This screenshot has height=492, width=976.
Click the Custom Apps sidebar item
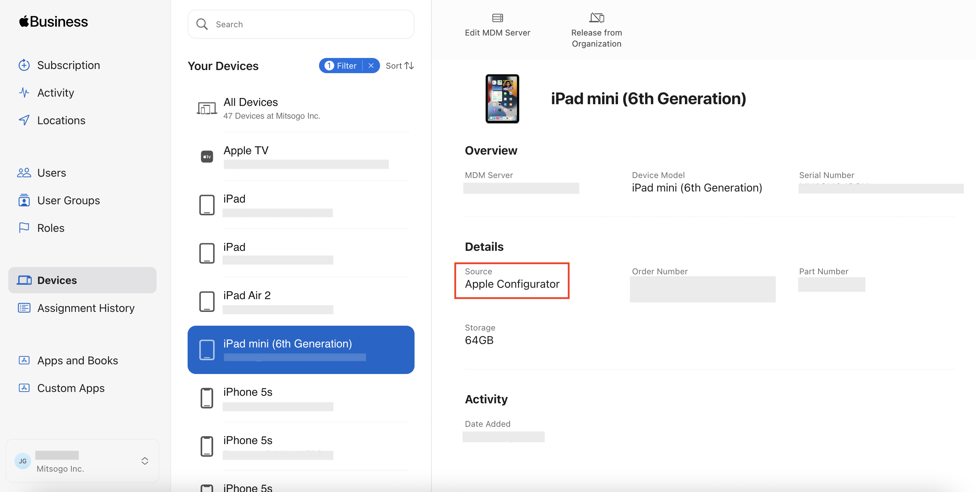click(x=71, y=387)
